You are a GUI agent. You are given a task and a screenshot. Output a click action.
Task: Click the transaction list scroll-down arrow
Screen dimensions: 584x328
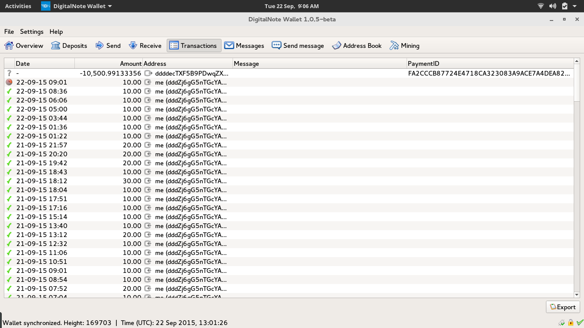pos(577,295)
